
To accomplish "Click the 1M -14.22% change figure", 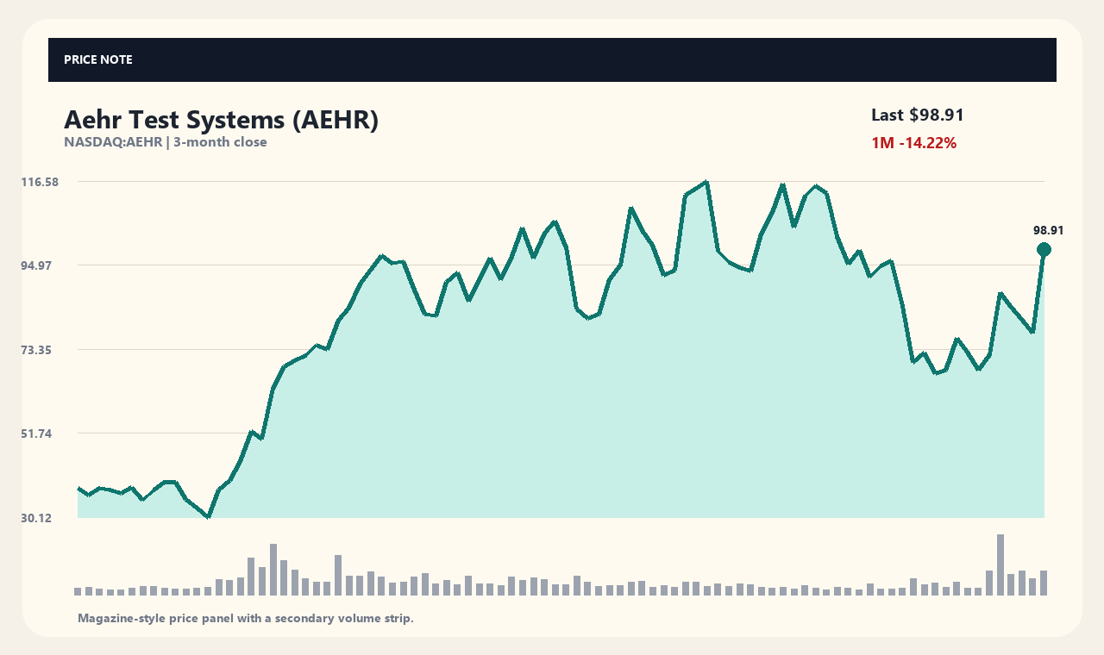I will tap(914, 143).
